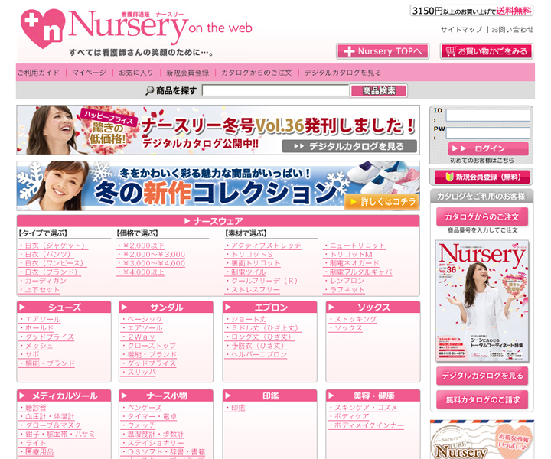The image size is (551, 459).
Task: Open マイページ in navigation bar
Action: 90,73
